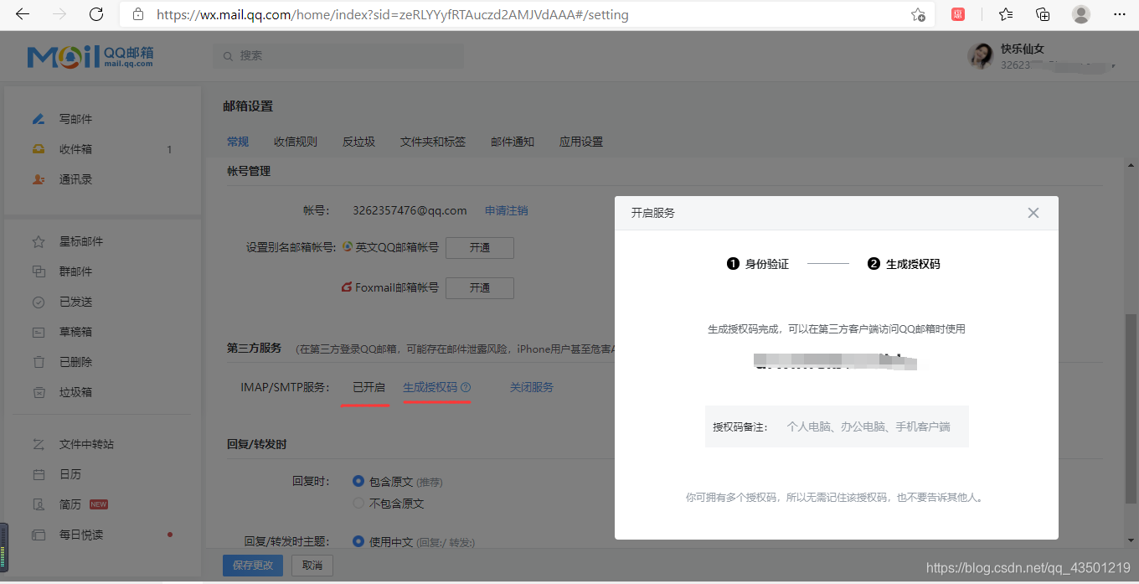Image resolution: width=1139 pixels, height=584 pixels.
Task: Switch to 应用设置 tab
Action: pyautogui.click(x=581, y=142)
